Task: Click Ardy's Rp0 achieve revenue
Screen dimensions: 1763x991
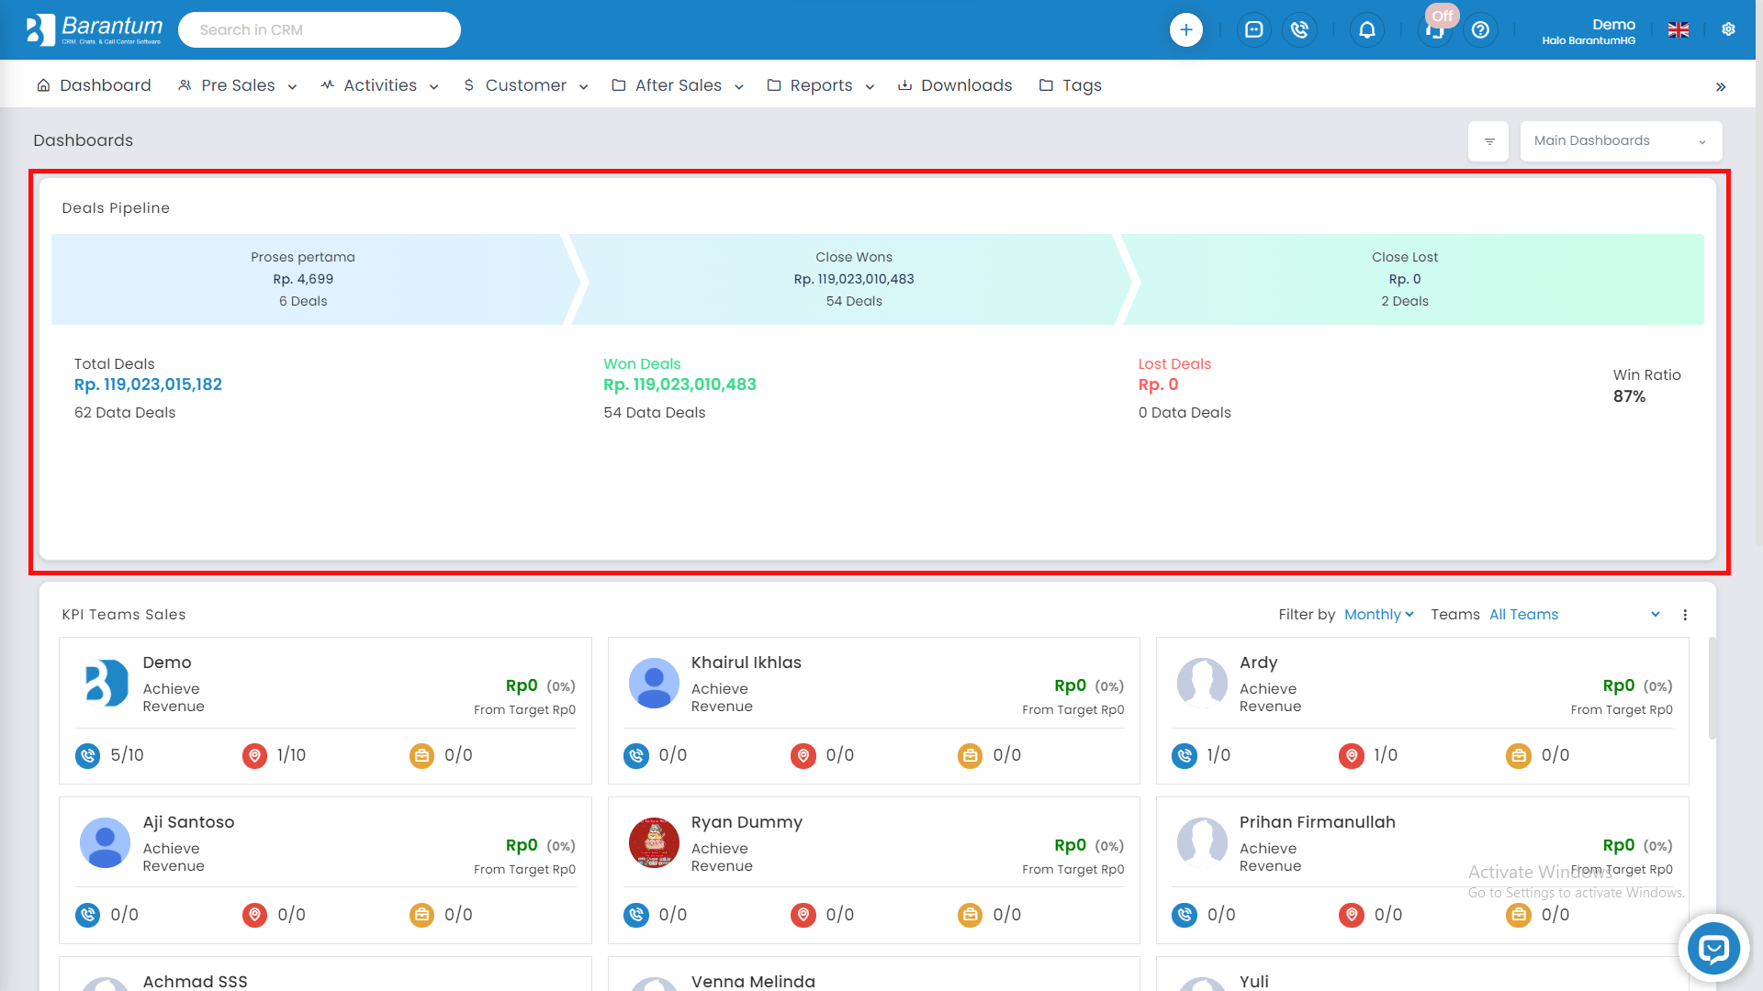Action: (1618, 685)
